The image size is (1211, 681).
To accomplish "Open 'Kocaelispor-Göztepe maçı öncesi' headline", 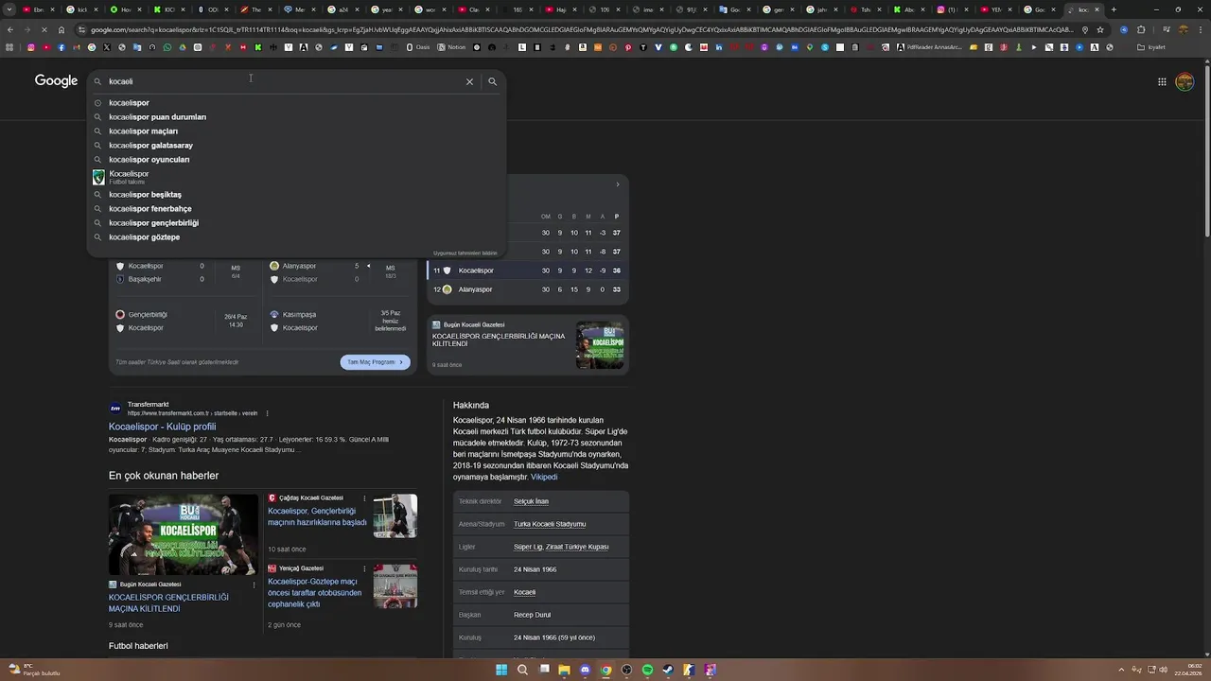I will point(314,593).
